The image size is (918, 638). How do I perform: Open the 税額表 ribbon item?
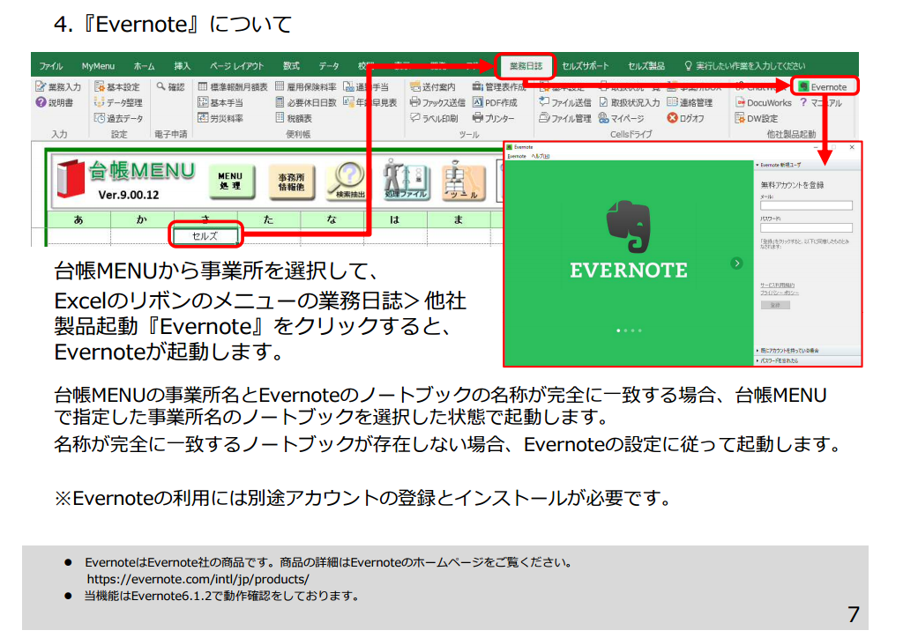point(294,118)
